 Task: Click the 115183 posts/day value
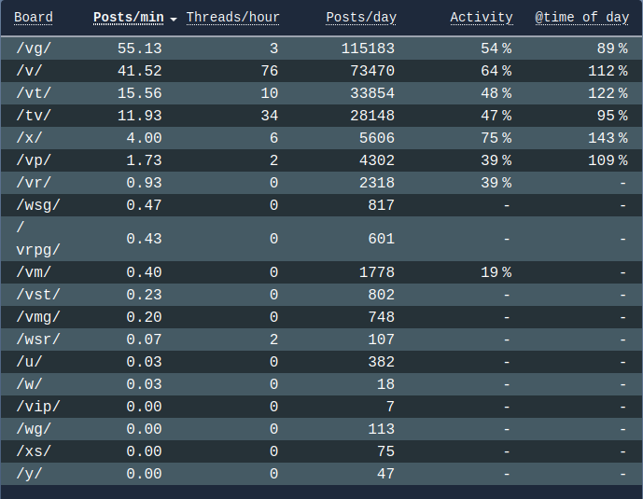pyautogui.click(x=369, y=49)
